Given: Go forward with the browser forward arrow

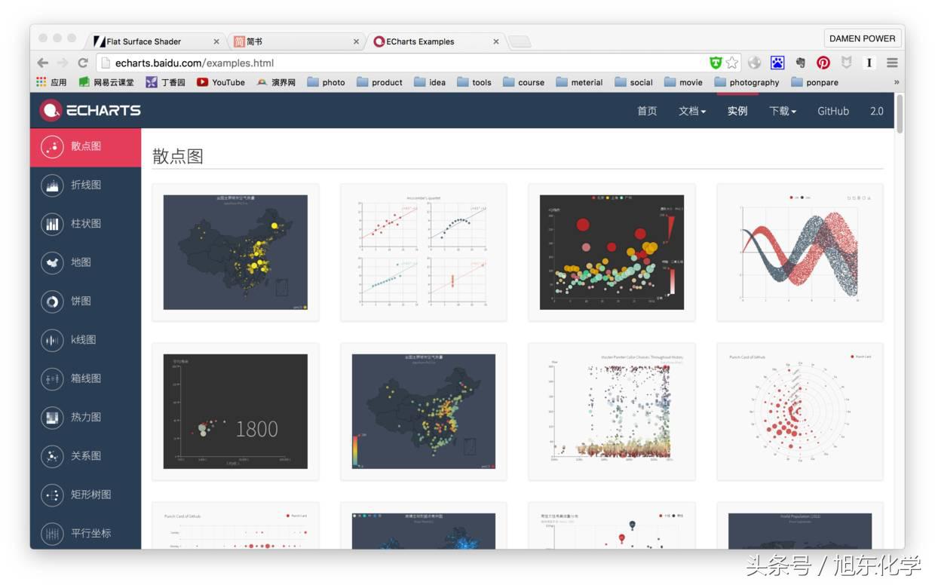Looking at the screenshot, I should click(63, 63).
